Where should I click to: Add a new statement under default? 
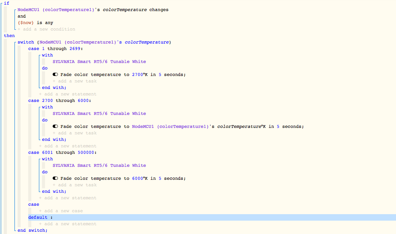(68, 224)
